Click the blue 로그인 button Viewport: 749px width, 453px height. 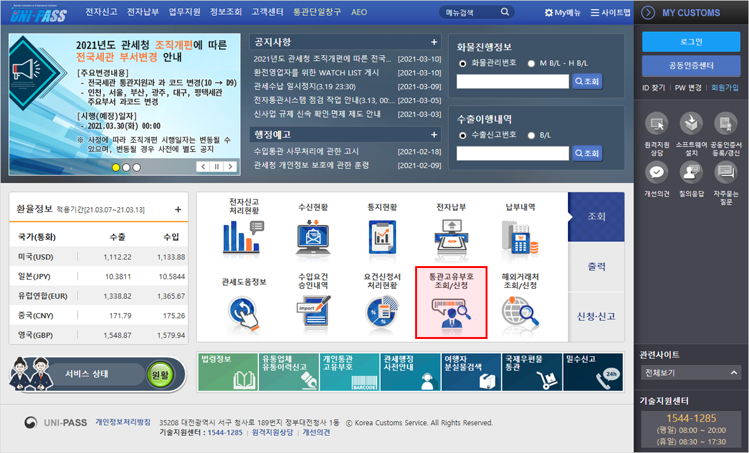pos(691,42)
